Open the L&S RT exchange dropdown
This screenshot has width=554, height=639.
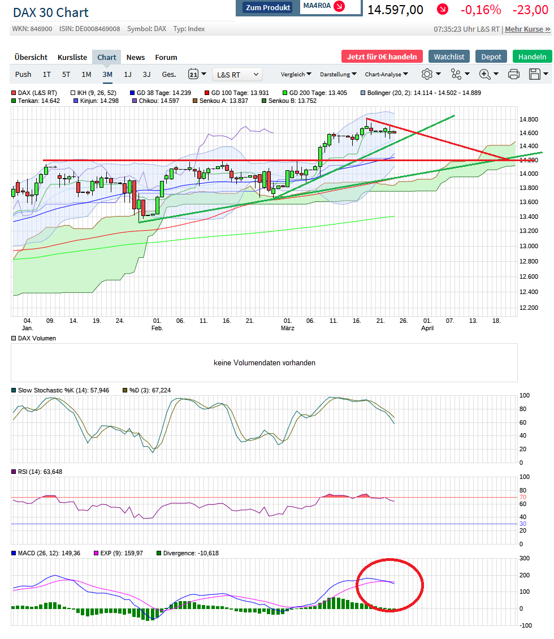237,74
